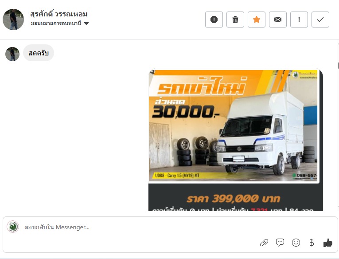This screenshot has height=259, width=339.
Task: Mark conversation as spam with exclamation-circle icon
Action: 214,20
